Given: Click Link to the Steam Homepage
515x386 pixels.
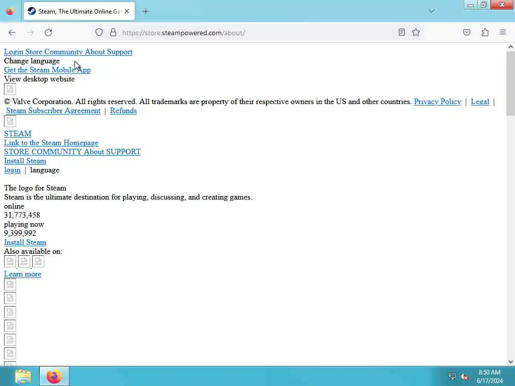Looking at the screenshot, I should 51,143.
